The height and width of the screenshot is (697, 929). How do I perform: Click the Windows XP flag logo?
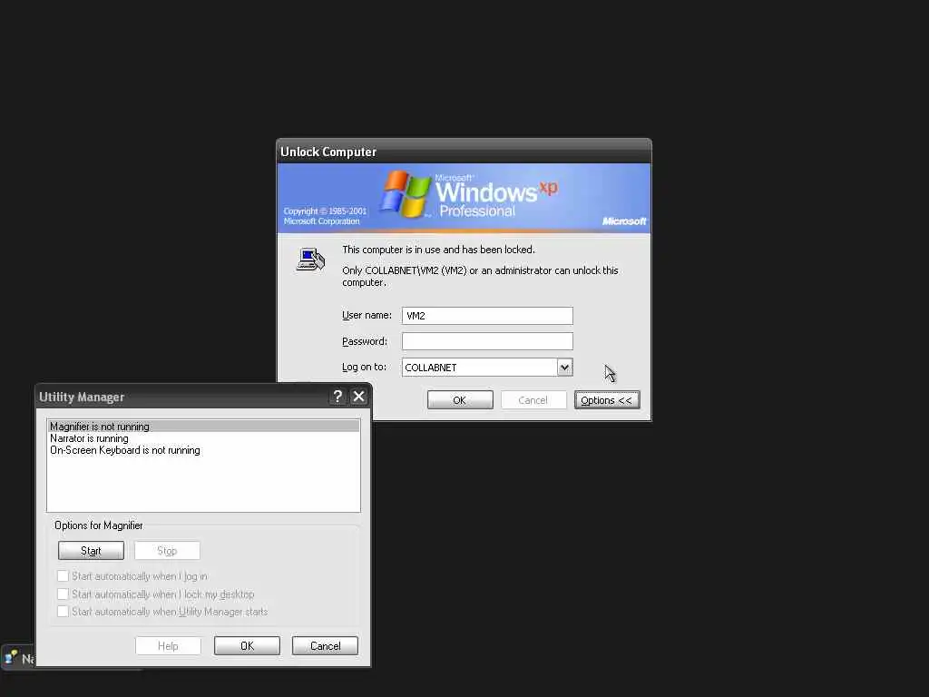[406, 194]
